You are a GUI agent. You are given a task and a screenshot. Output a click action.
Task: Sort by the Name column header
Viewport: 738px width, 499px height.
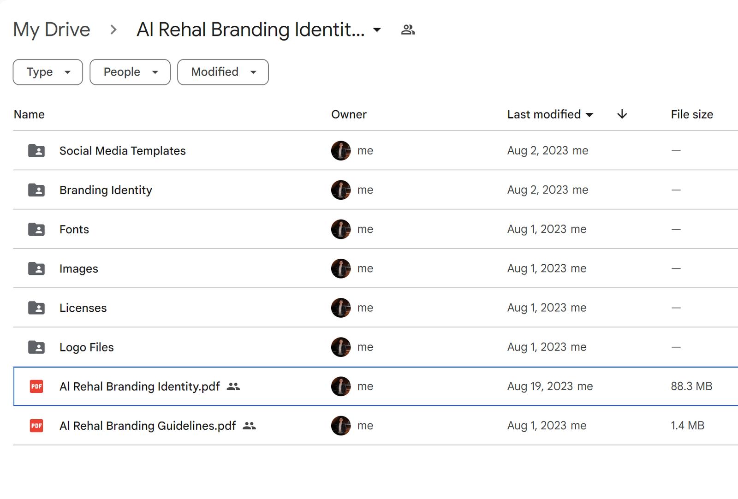point(29,114)
